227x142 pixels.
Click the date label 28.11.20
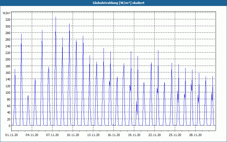click(195, 135)
